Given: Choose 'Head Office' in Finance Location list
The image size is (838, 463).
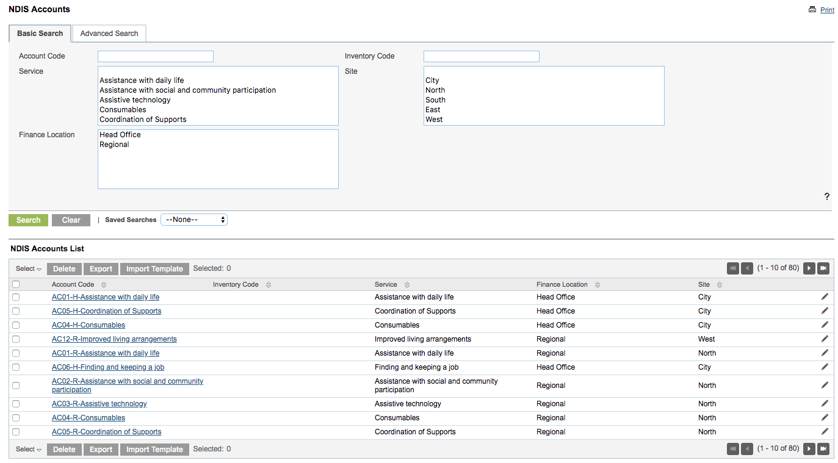Looking at the screenshot, I should [x=120, y=135].
